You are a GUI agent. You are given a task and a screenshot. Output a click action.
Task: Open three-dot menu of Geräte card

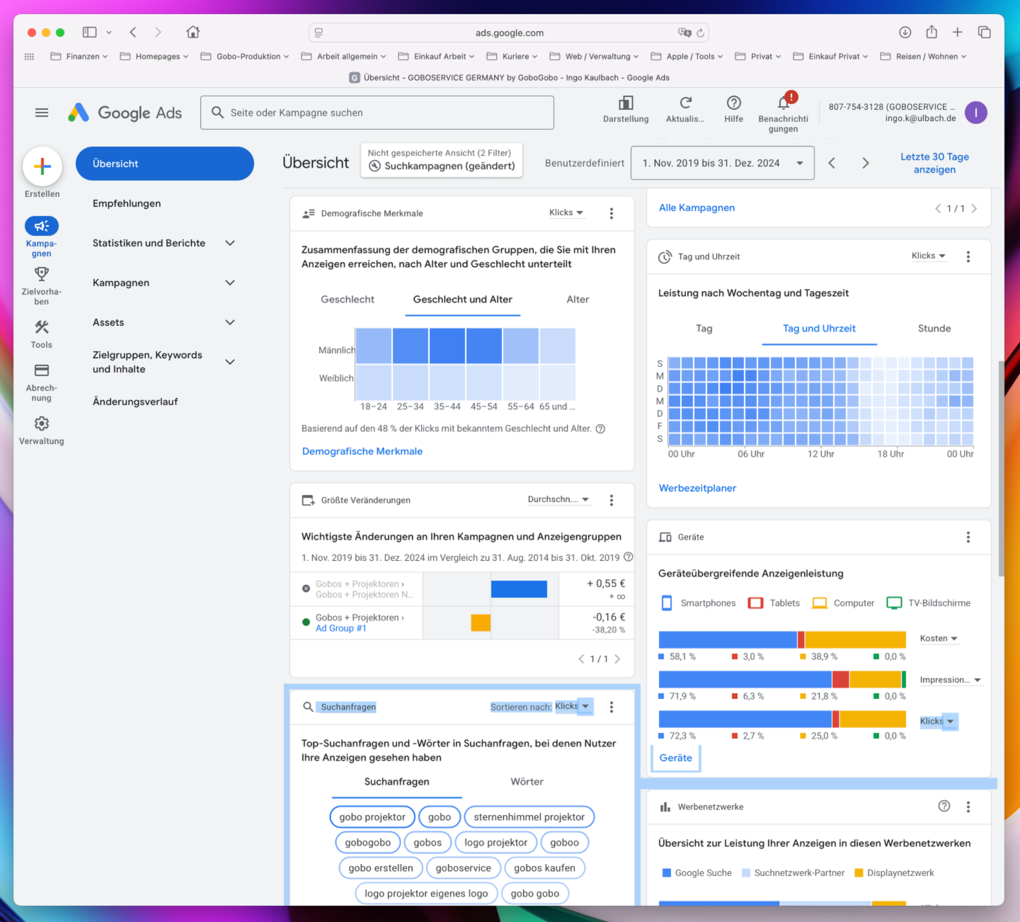[967, 537]
